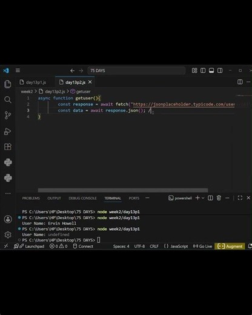Switch to the day13p1.js tab
Screen dimensions: 252x315
point(36,82)
